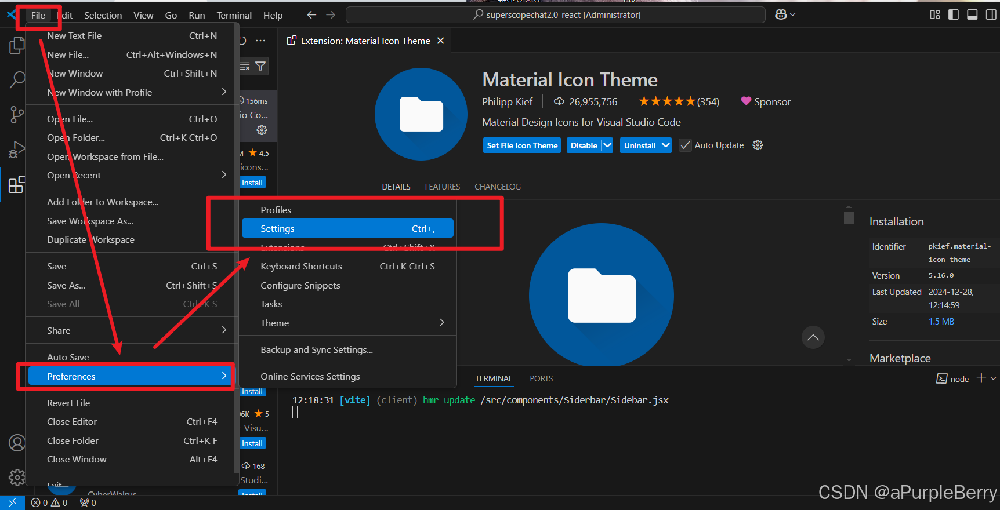
Task: Open the Manage gear in activity bar
Action: coord(17,478)
